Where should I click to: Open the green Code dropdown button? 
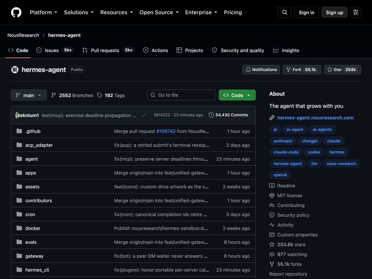click(237, 95)
